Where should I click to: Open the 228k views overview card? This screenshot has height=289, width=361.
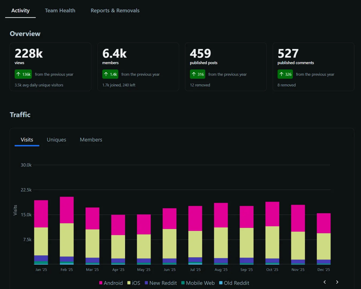[50, 67]
